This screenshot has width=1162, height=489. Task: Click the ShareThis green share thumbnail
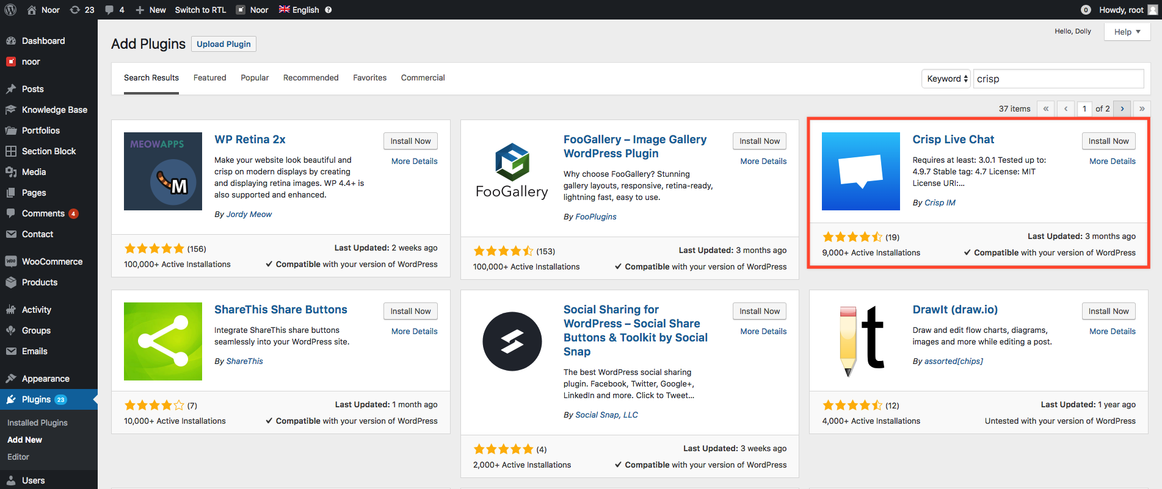pos(163,341)
